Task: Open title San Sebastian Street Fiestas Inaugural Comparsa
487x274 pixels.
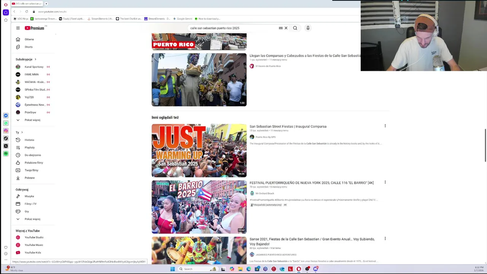Action: coord(288,126)
